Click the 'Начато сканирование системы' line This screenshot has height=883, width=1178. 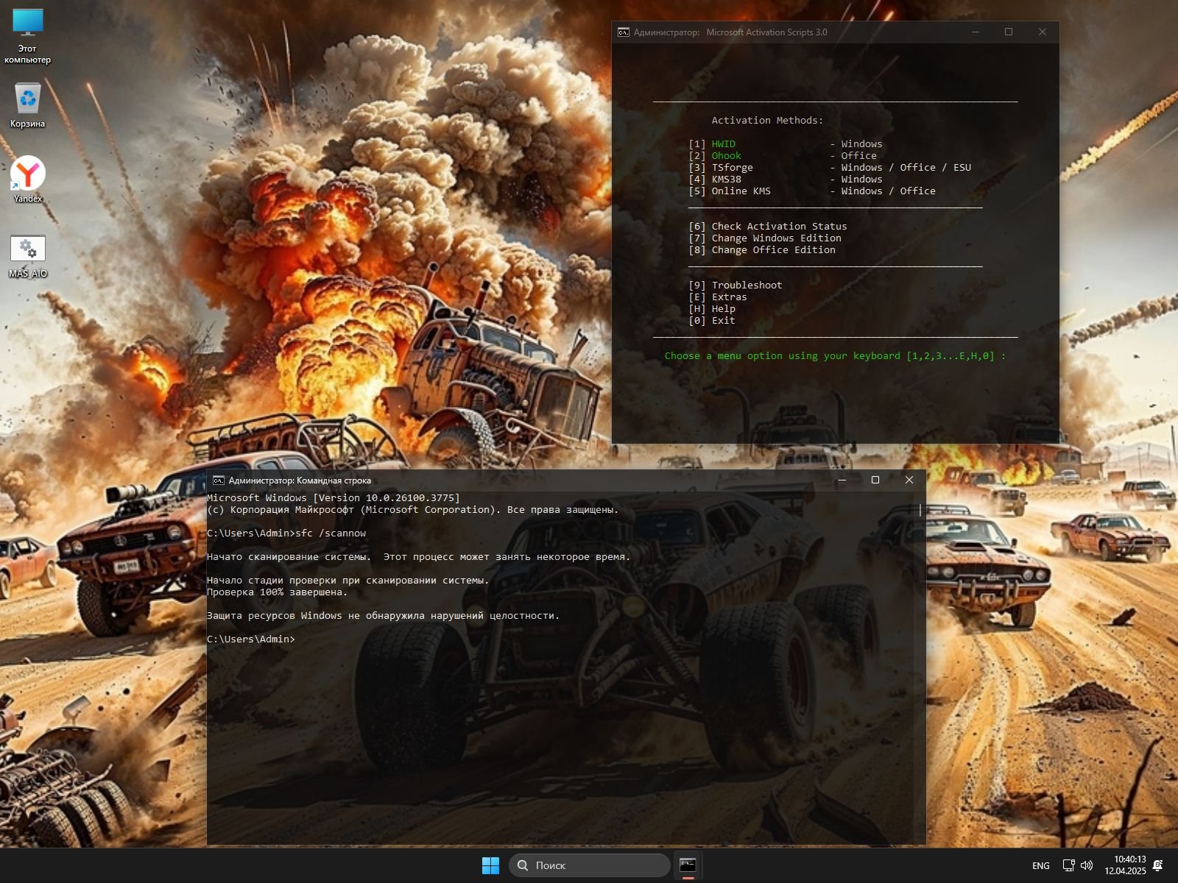point(418,557)
